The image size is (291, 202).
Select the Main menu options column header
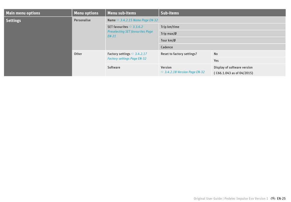click(38, 13)
